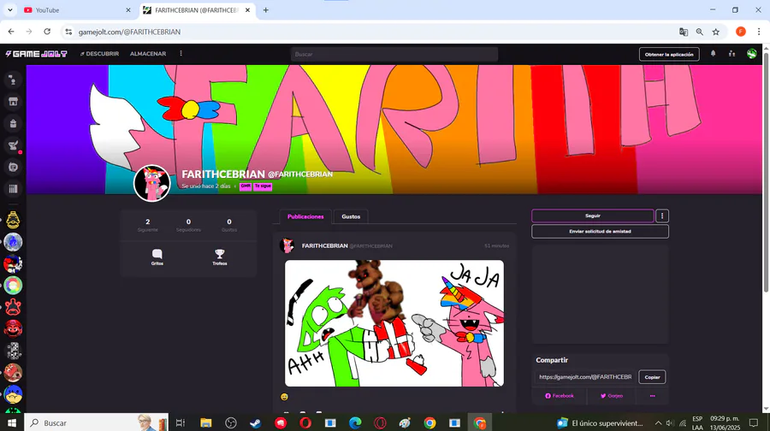The image size is (770, 431).
Task: Open the Gritos shouts icon
Action: coord(157,257)
